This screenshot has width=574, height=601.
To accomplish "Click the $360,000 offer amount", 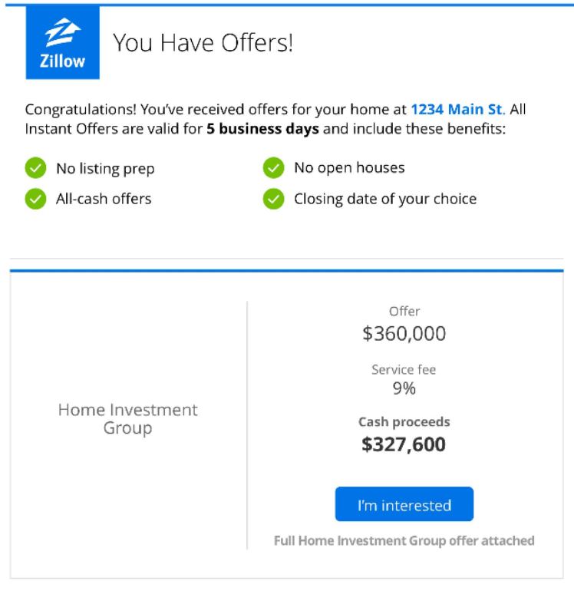I will click(x=404, y=333).
